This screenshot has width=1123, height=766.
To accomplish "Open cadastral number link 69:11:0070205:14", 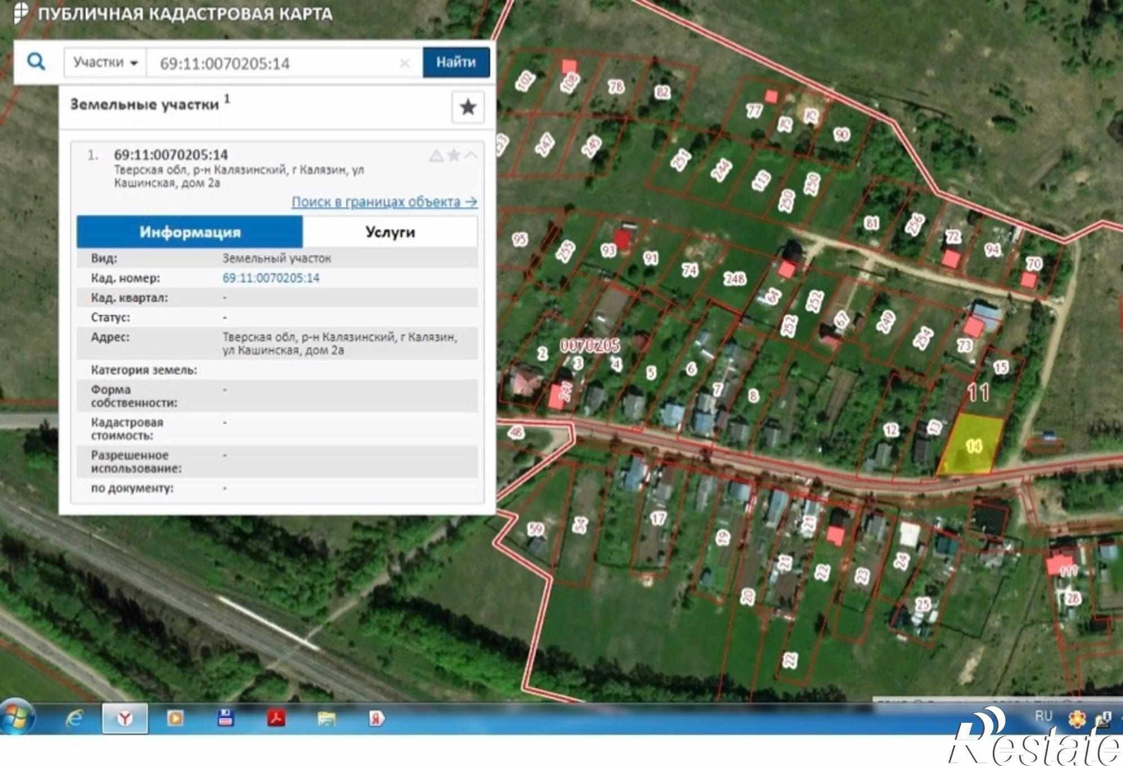I will (x=271, y=278).
